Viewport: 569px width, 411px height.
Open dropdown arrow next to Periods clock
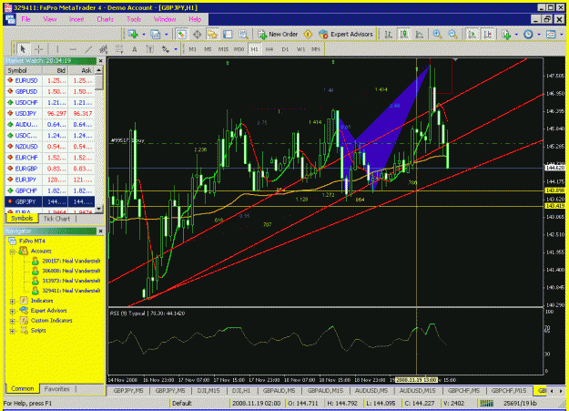(539, 35)
